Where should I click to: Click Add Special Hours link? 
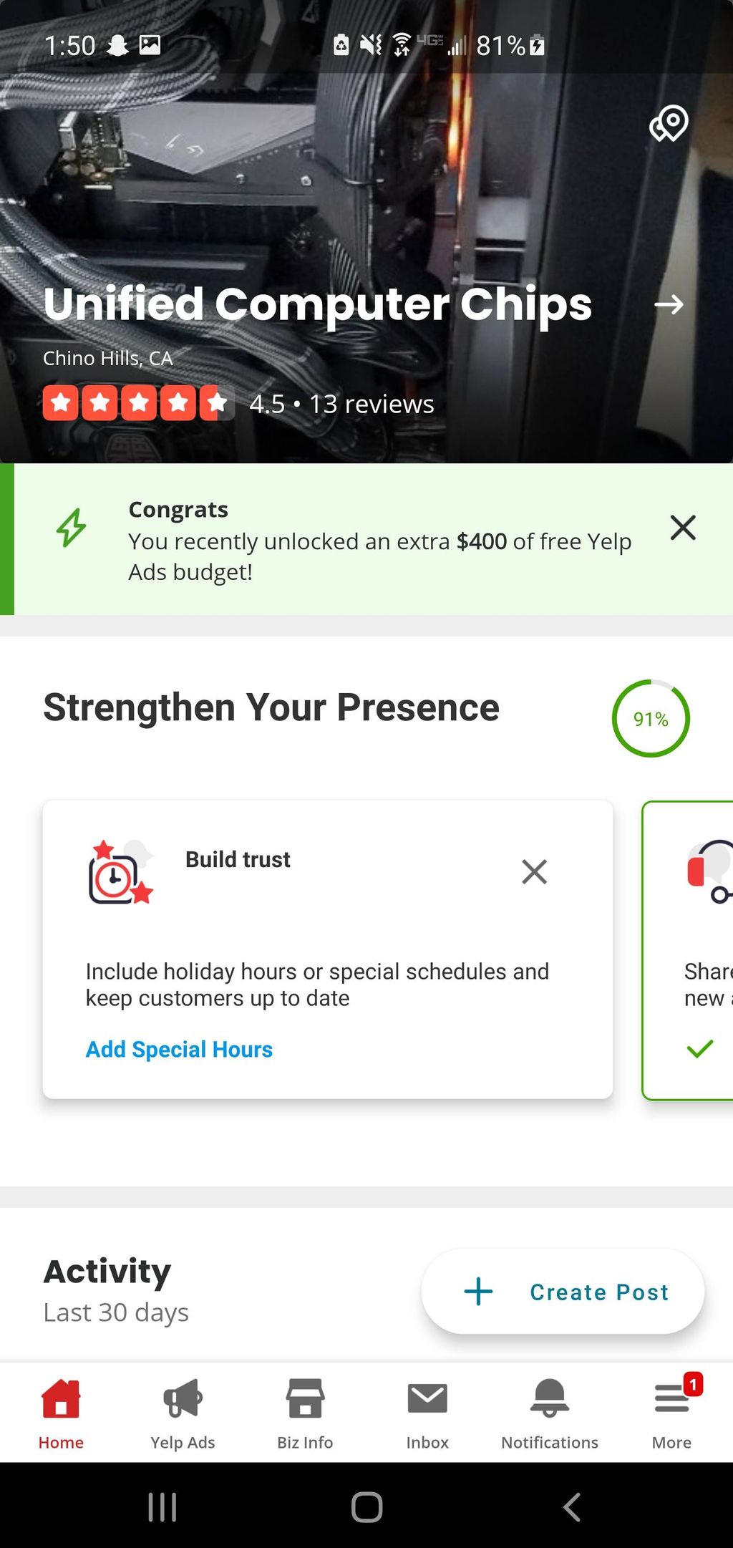(179, 1049)
